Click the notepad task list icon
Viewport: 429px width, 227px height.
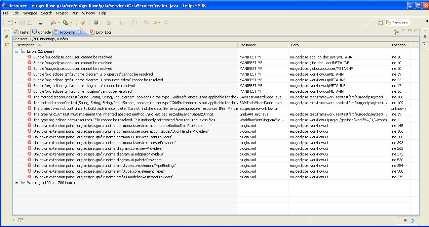(x=109, y=22)
